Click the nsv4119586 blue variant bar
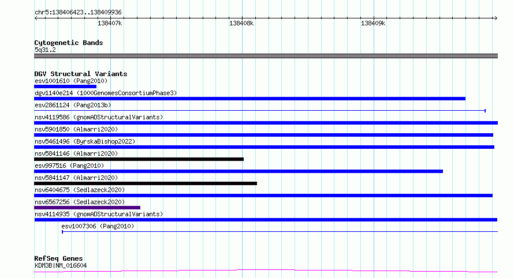The image size is (514, 278). point(266,123)
